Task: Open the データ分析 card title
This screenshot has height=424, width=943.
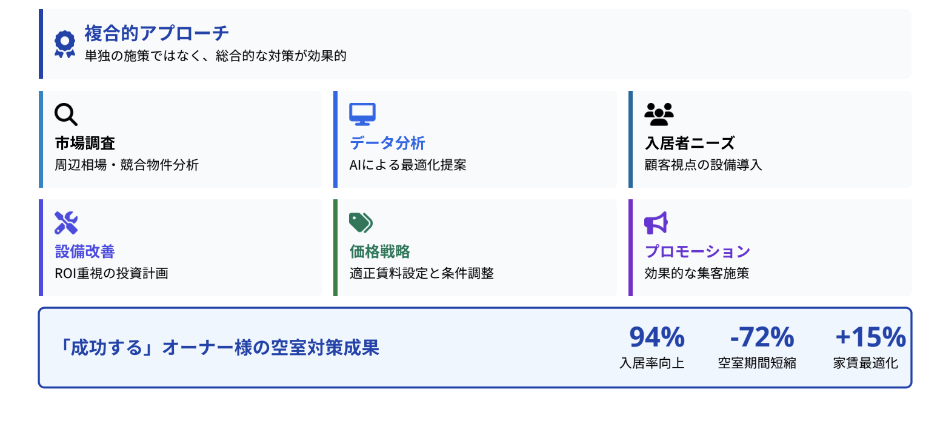Action: pyautogui.click(x=387, y=144)
